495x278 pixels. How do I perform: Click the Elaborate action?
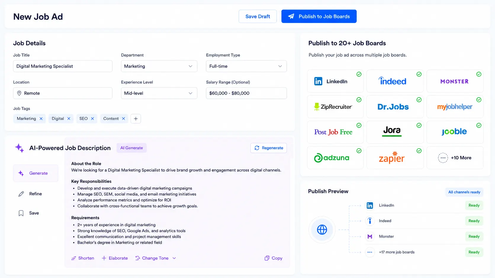point(115,258)
